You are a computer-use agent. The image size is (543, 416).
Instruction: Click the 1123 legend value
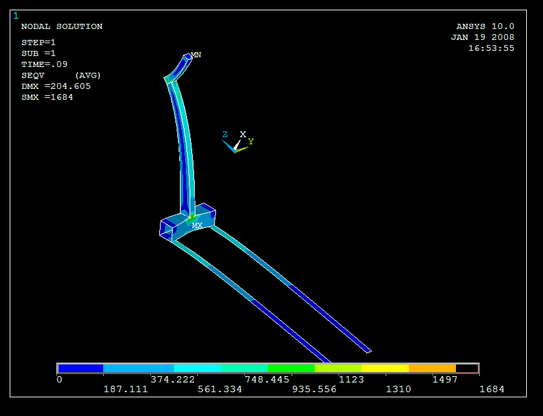click(x=351, y=380)
